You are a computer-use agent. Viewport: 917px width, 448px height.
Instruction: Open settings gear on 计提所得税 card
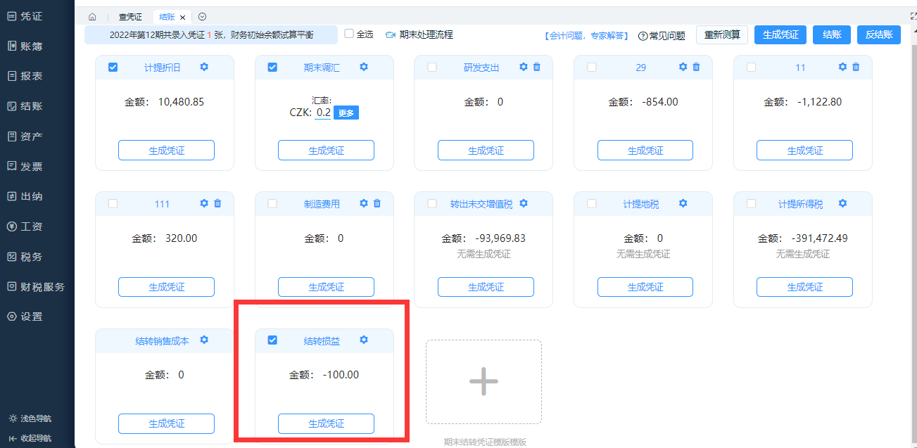[x=842, y=203]
